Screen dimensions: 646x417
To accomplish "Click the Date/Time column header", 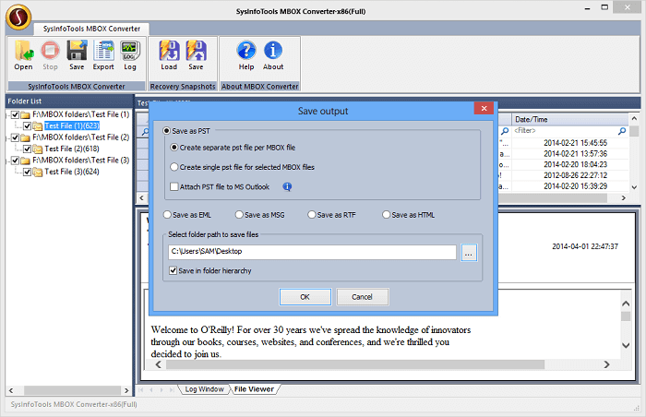I will pyautogui.click(x=569, y=120).
